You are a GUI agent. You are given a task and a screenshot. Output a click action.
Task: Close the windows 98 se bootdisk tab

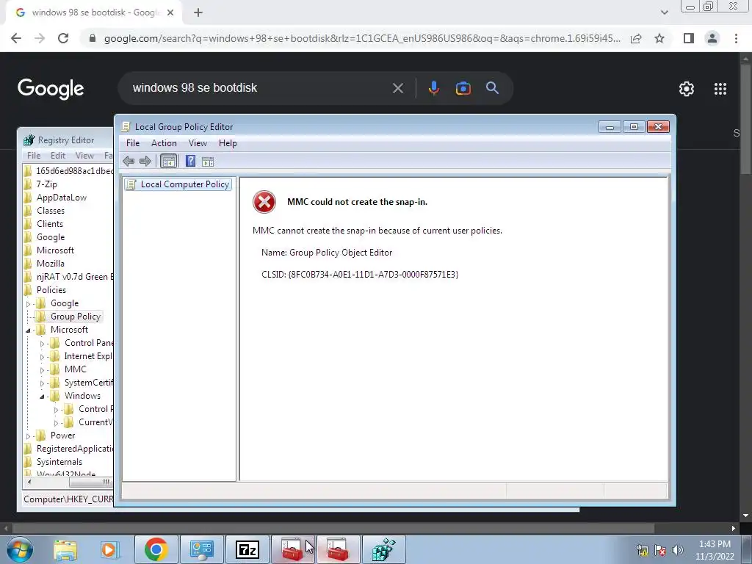click(x=170, y=13)
